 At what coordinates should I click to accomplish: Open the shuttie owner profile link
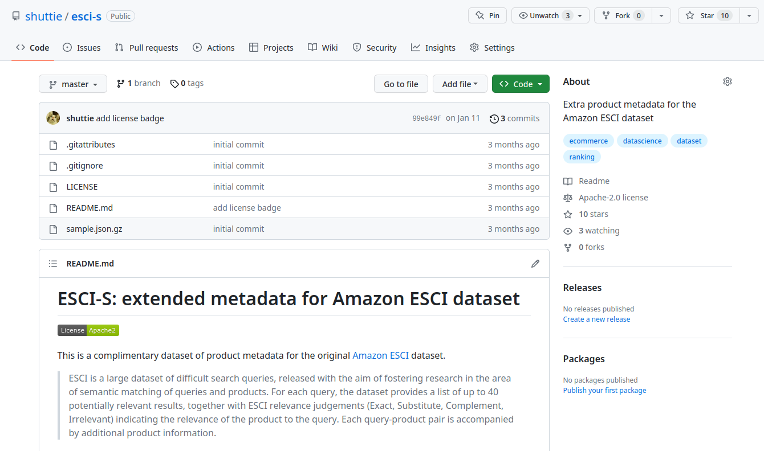[43, 16]
